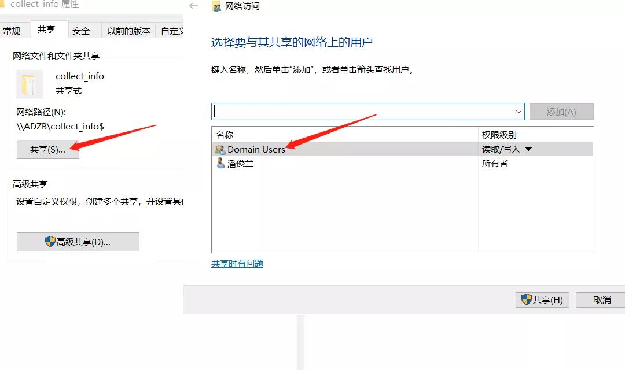Open the 以前的版本 tab
This screenshot has height=370, width=625.
[x=128, y=31]
